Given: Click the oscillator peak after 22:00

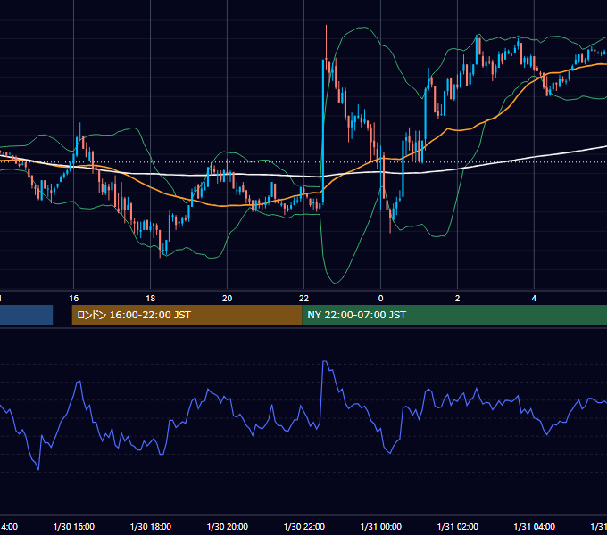Looking at the screenshot, I should click(x=324, y=361).
